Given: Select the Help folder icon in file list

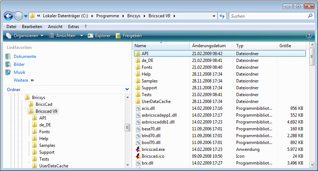Looking at the screenshot, I should point(138,74).
